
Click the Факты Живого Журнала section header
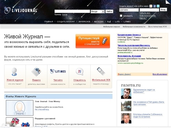tap(58, 96)
